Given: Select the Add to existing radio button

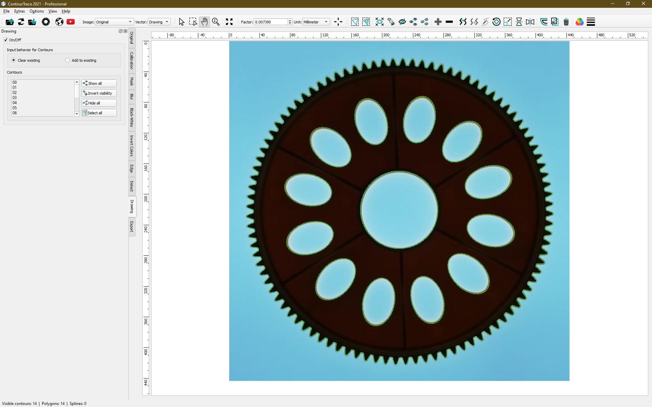Looking at the screenshot, I should (68, 60).
